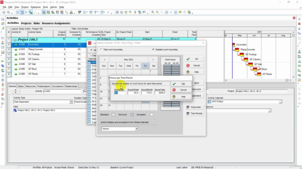Click Gantt chart horizontal scrollbar right arrow
The width and height of the screenshot is (302, 169).
click(x=290, y=80)
